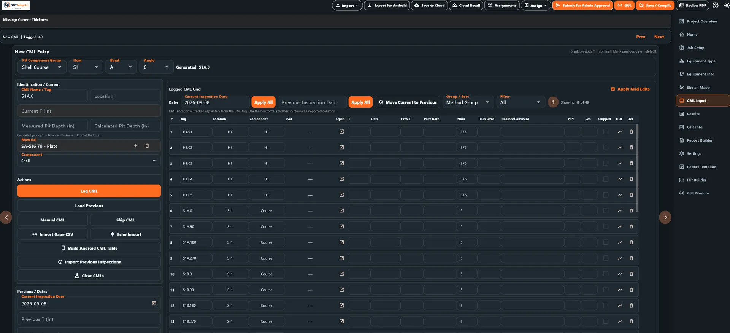
Task: Open PV Component Group dropdown
Action: coord(42,67)
